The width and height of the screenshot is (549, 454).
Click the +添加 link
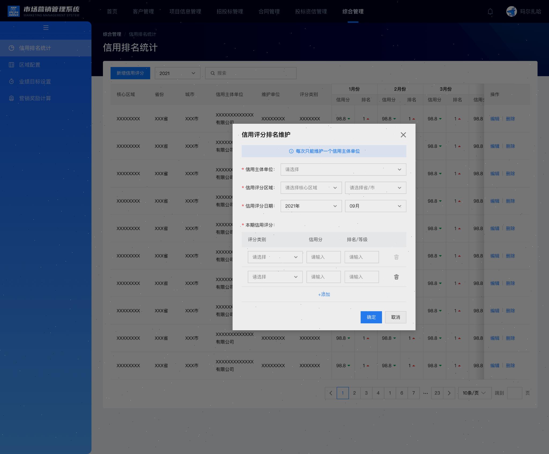click(x=324, y=294)
